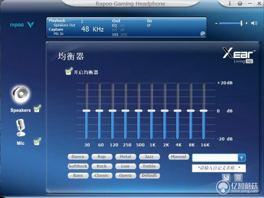Click the EQ indicator under Out
The height and width of the screenshot is (198, 264).
pyautogui.click(x=114, y=26)
